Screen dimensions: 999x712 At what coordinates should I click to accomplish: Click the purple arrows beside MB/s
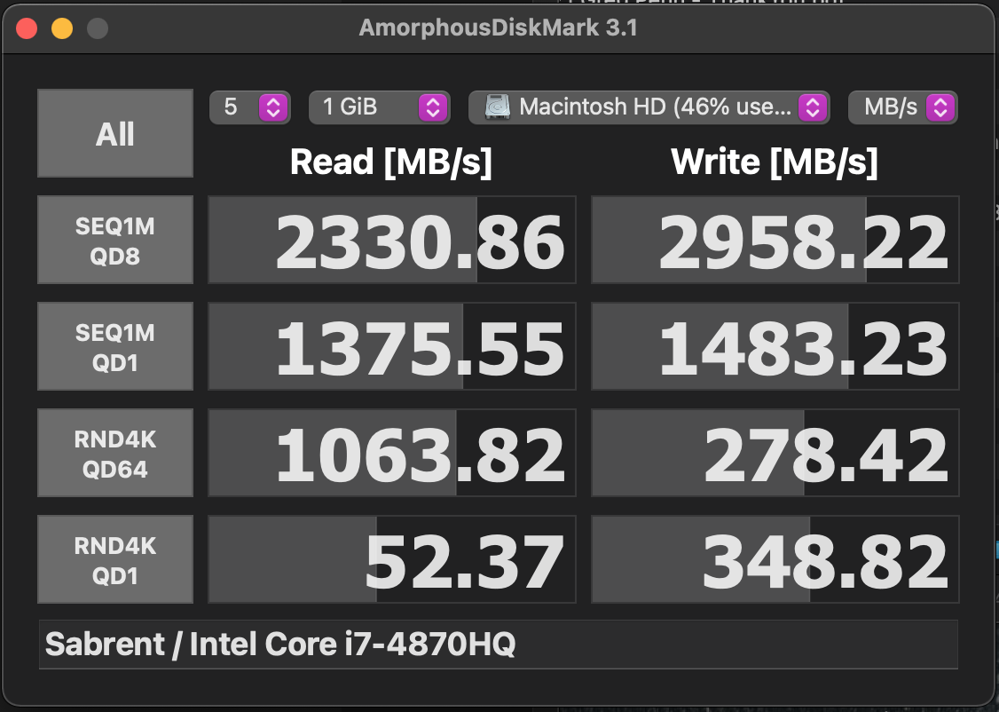[x=940, y=107]
